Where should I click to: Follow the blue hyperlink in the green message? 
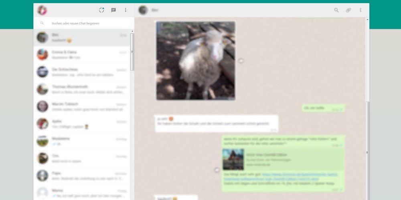[281, 177]
